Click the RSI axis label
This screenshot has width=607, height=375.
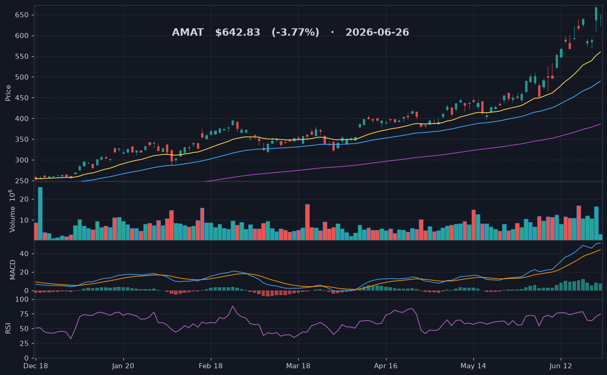(8, 328)
